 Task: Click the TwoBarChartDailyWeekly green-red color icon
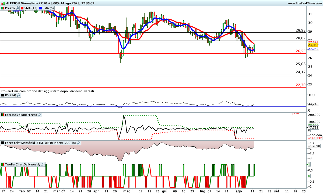pyautogui.click(x=3, y=164)
